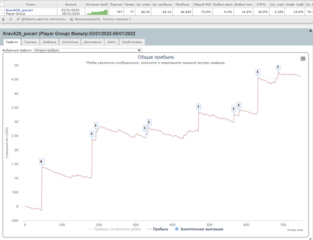
Task: Toggle the Прибыль legend series
Action: click(x=158, y=229)
